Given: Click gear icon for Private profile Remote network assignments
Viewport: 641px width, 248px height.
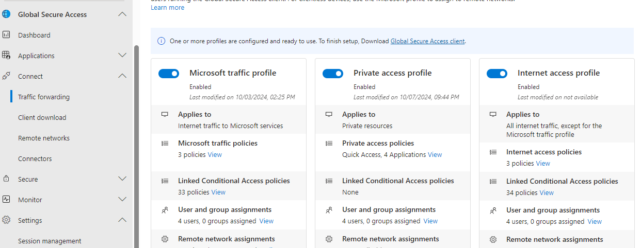Looking at the screenshot, I should point(329,239).
